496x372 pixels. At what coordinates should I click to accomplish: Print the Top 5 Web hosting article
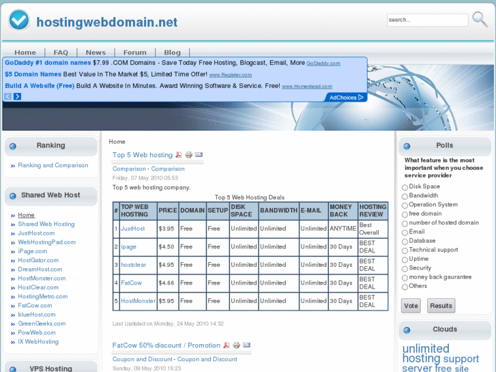[189, 155]
